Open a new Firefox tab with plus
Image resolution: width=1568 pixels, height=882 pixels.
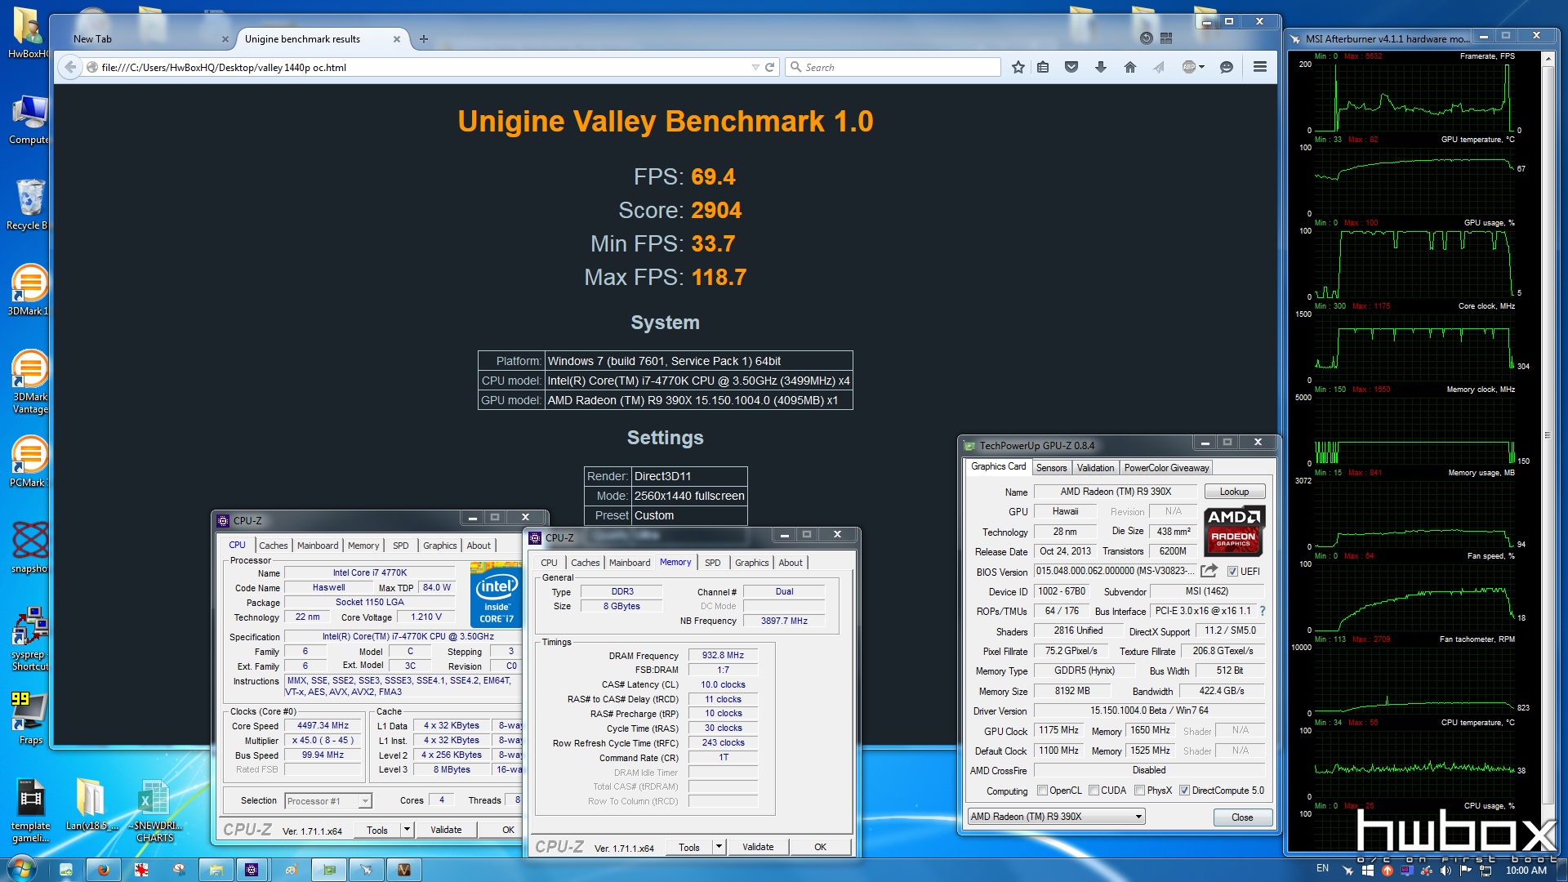[423, 38]
